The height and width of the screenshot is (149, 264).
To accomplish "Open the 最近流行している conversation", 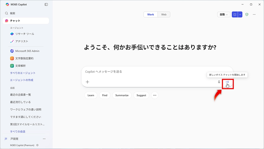I will 20,102.
